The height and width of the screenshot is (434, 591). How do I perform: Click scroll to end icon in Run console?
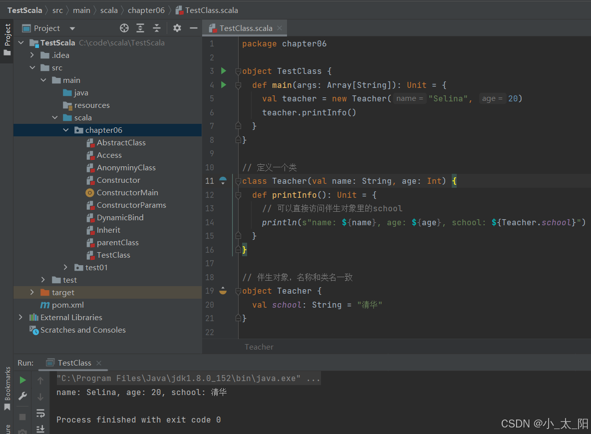tap(40, 429)
